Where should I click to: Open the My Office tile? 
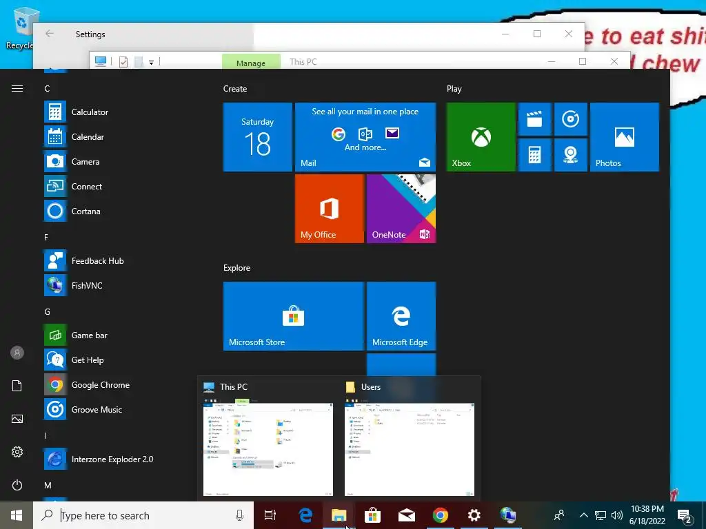329,208
